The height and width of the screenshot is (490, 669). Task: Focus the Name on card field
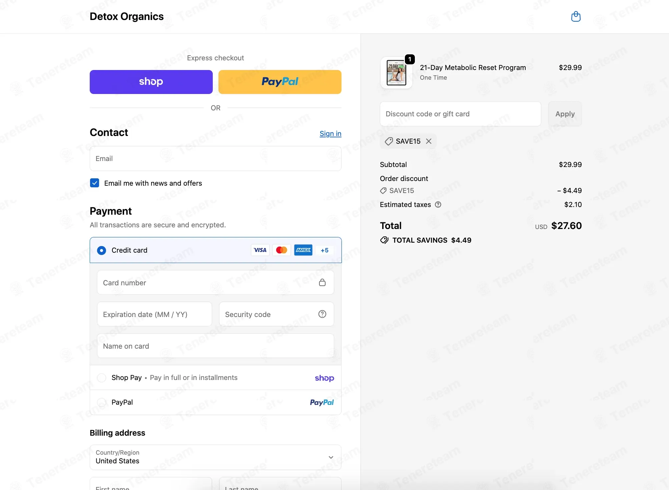[215, 346]
